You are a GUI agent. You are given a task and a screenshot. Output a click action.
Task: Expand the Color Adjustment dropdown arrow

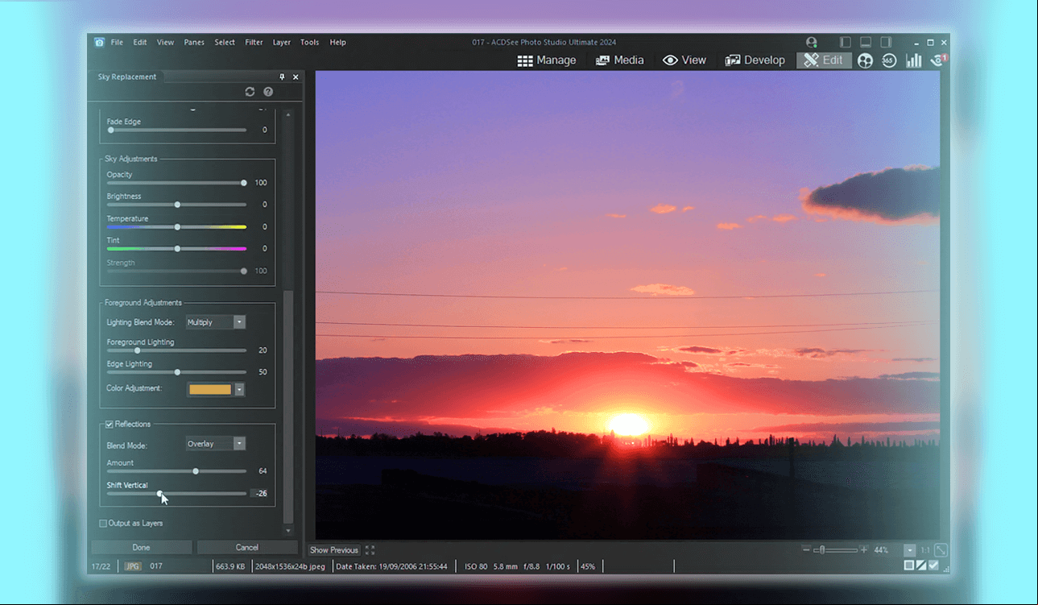click(x=239, y=390)
